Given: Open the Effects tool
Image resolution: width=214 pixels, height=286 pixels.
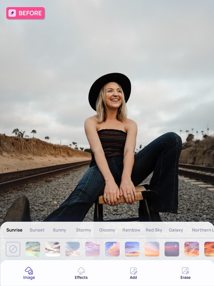Looking at the screenshot, I should (x=81, y=273).
